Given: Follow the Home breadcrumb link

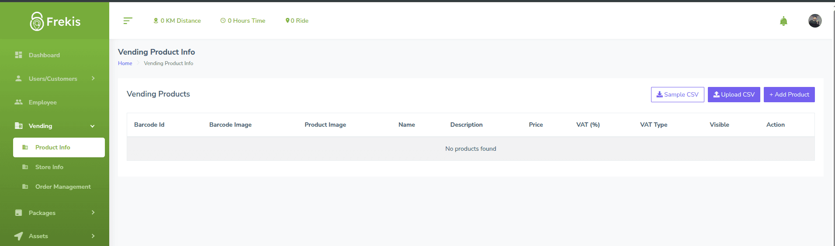Looking at the screenshot, I should tap(125, 63).
